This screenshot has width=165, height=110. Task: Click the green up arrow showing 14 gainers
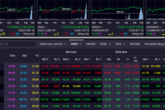point(39,34)
